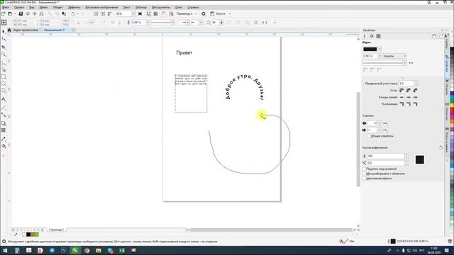Select the Color Eyedropper tool
This screenshot has height=255, width=454.
pyautogui.click(x=4, y=139)
